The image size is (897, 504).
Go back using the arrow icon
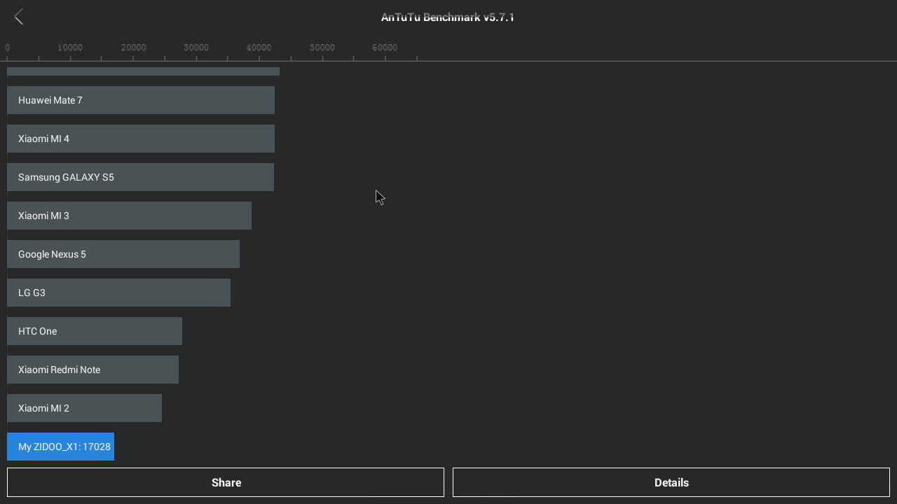click(19, 17)
